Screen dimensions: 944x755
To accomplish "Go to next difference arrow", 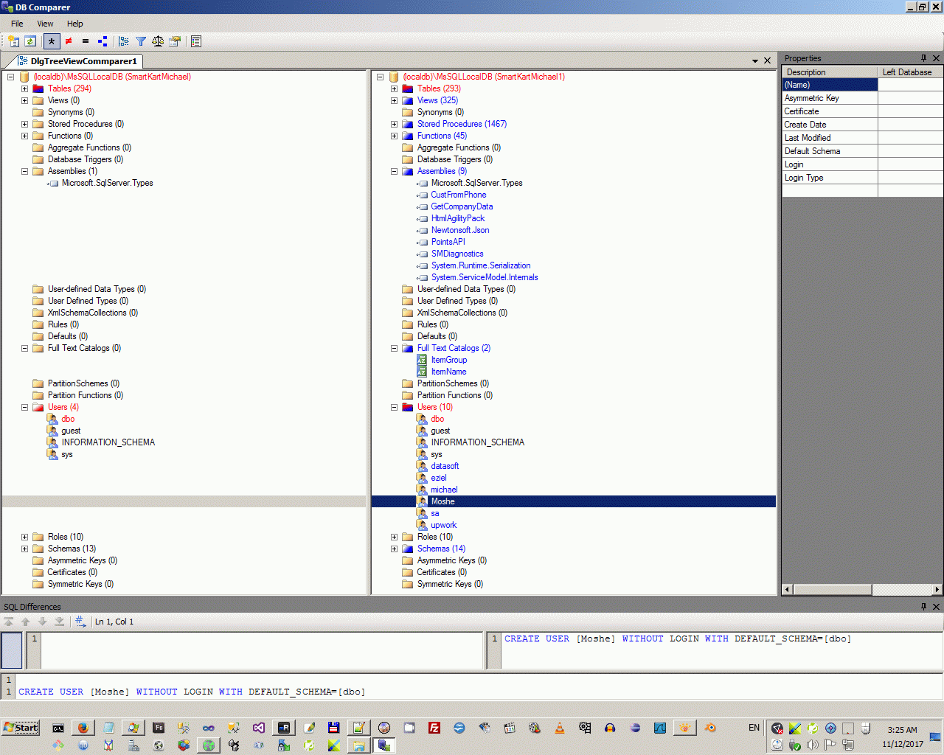I will [43, 622].
